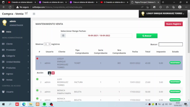Expand the Usuario sidebar menu
Viewport: 190px width, 107px height.
click(x=15, y=92)
